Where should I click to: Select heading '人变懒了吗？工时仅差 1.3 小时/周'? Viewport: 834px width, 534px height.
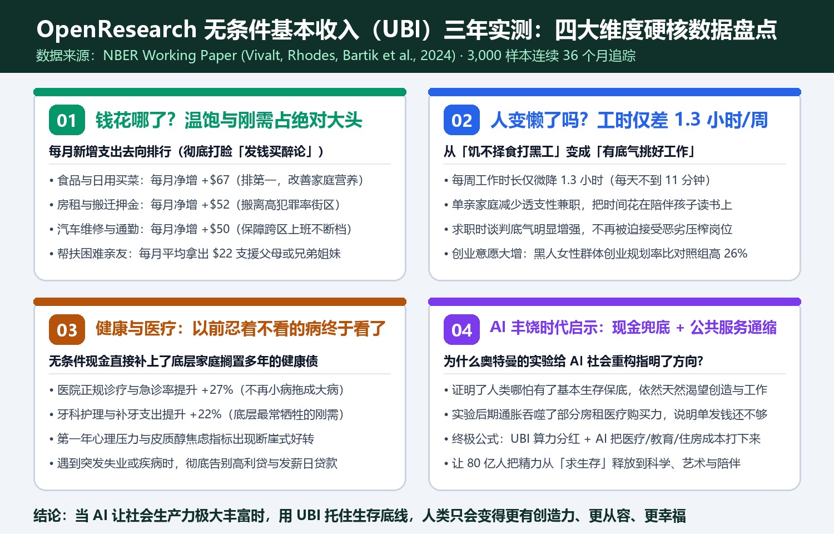click(x=629, y=120)
